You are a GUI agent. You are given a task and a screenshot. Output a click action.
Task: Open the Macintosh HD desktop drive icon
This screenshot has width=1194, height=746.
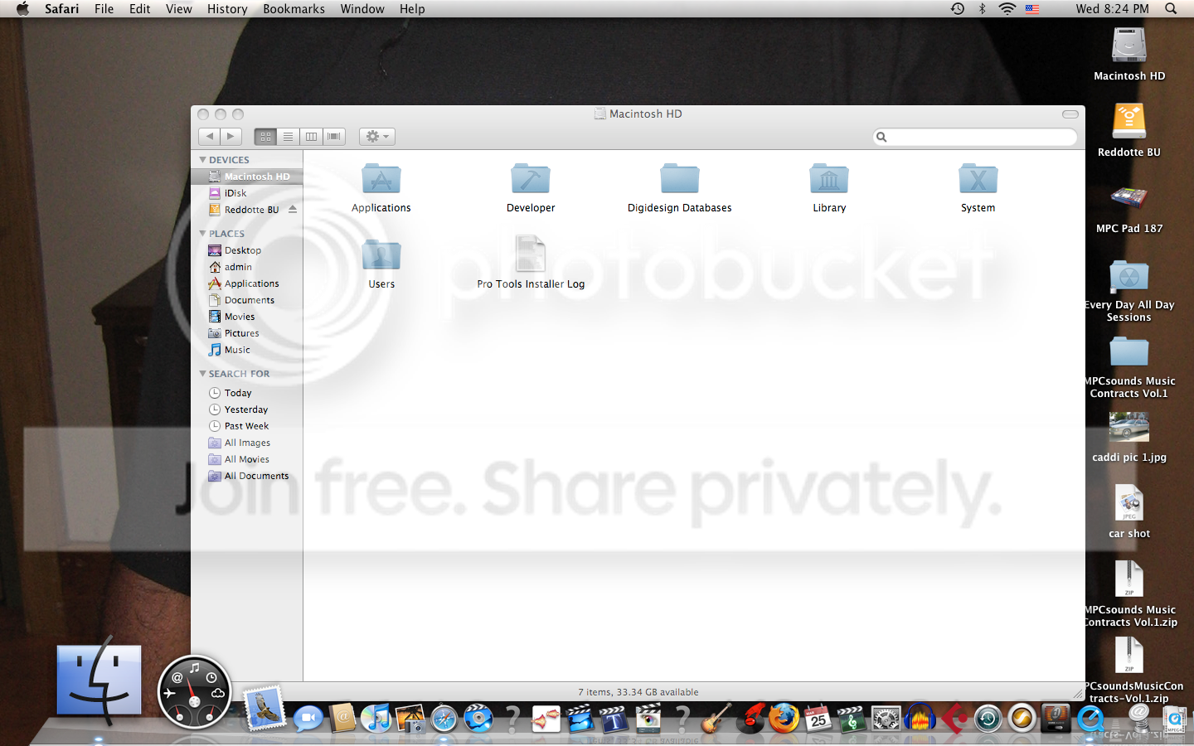click(1129, 45)
